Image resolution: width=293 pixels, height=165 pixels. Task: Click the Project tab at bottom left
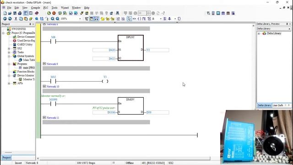tap(6, 158)
